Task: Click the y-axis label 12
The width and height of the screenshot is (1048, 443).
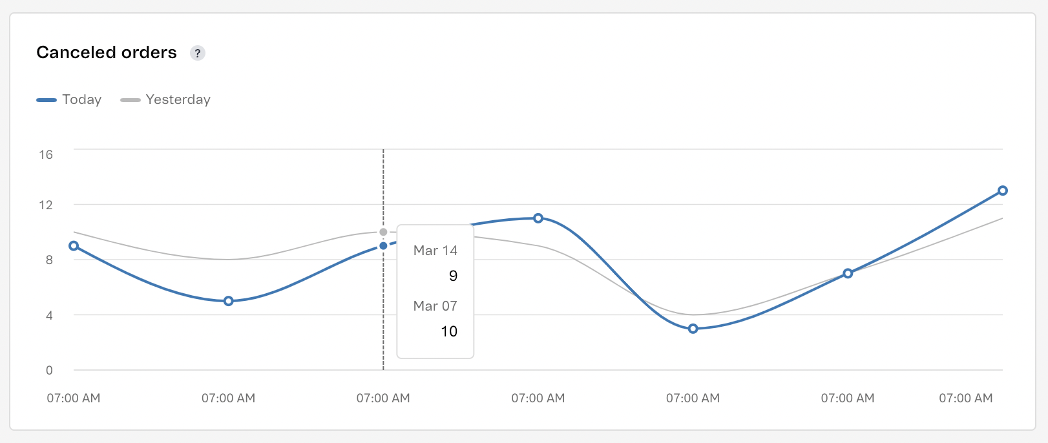Action: coord(46,205)
